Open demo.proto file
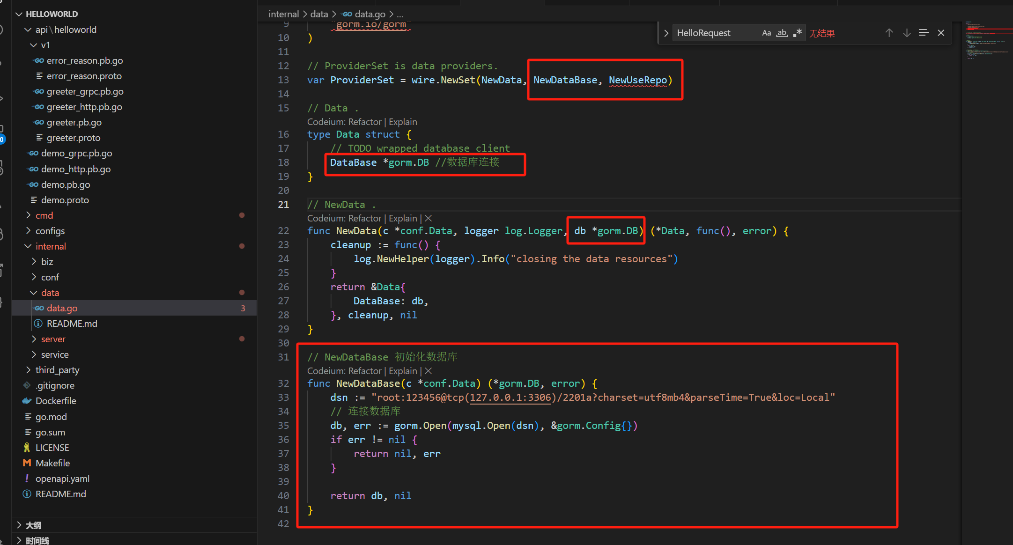This screenshot has height=545, width=1013. (65, 200)
